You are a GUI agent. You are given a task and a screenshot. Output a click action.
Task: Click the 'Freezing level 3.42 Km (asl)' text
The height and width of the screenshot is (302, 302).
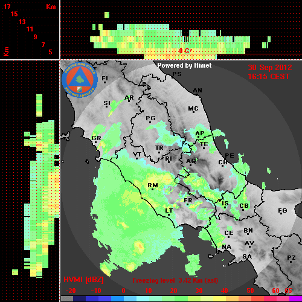(175, 280)
